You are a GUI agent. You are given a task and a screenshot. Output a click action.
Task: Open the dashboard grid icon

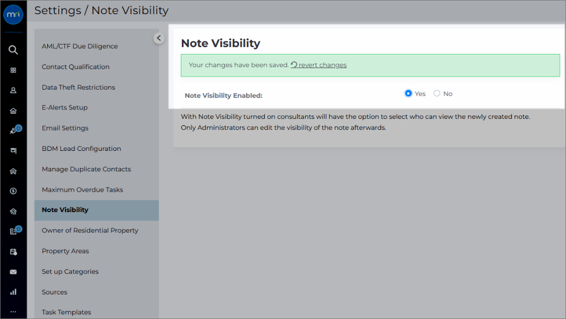tap(13, 70)
